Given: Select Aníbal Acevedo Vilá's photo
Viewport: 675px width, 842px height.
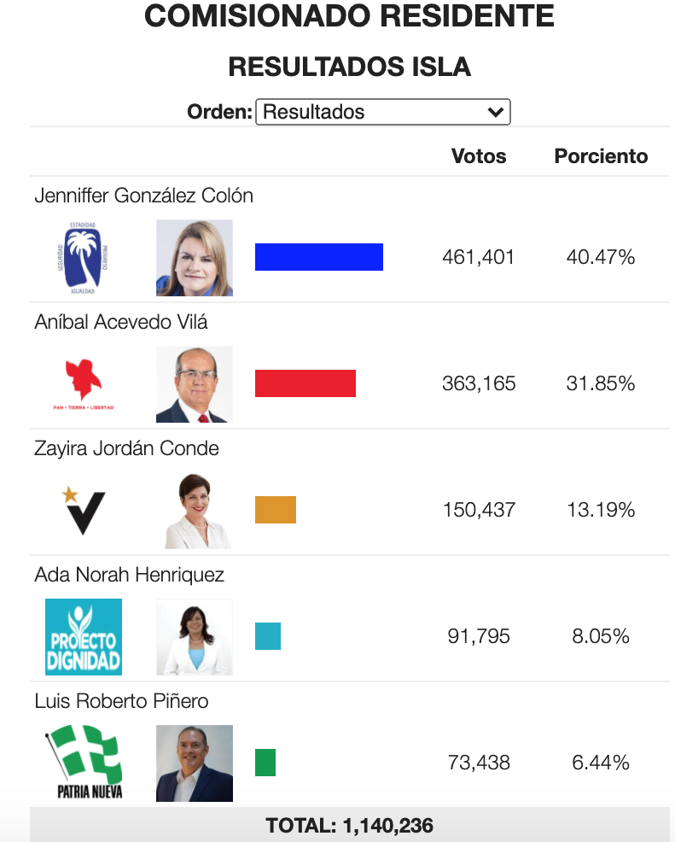Looking at the screenshot, I should (195, 384).
